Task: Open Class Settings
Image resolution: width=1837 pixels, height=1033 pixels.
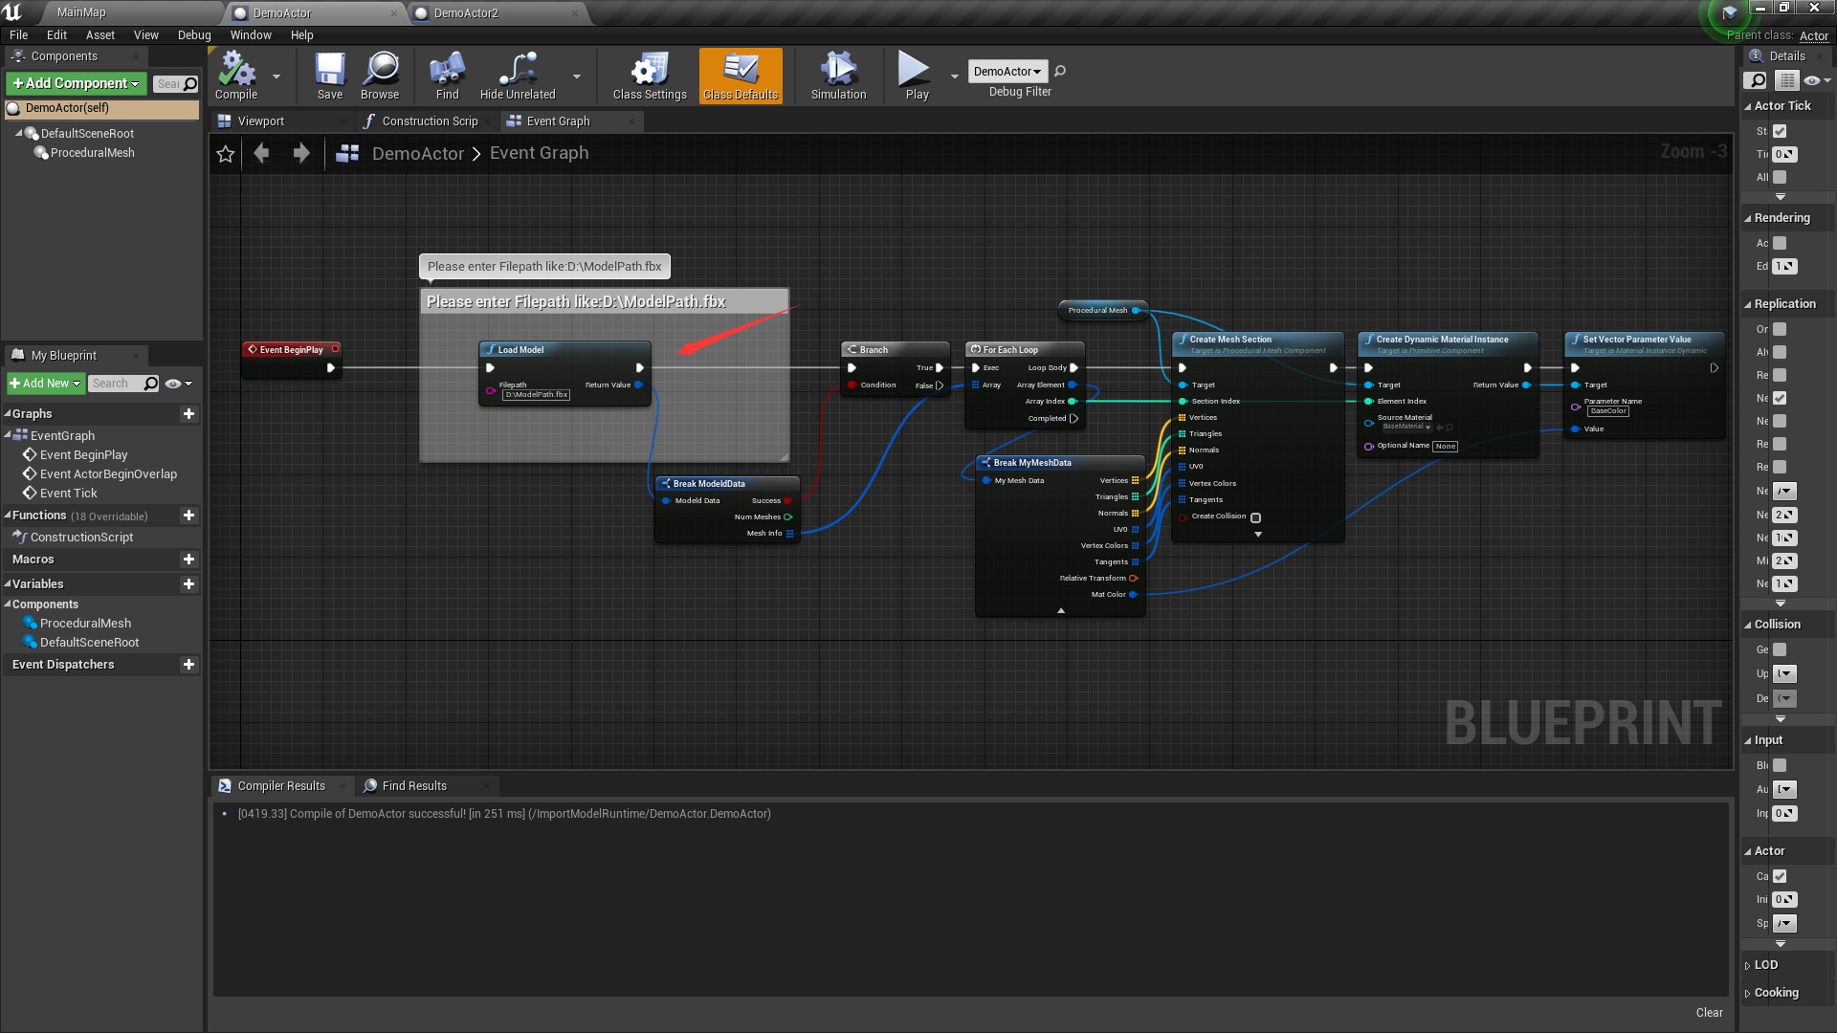Action: tap(649, 76)
